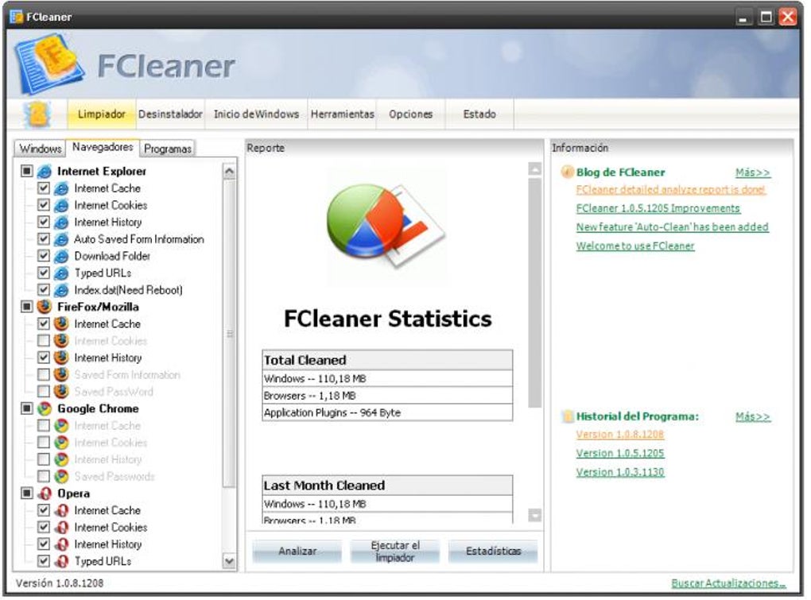Click report panel scroll up arrow
This screenshot has height=600, width=811.
tap(535, 169)
